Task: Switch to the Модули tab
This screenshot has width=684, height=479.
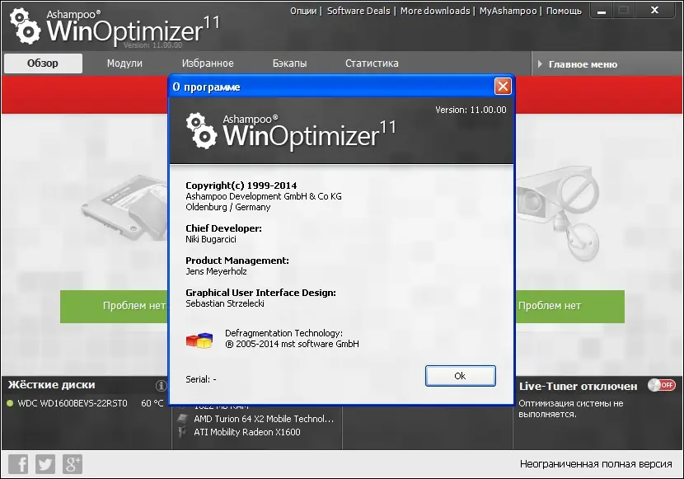Action: [124, 63]
